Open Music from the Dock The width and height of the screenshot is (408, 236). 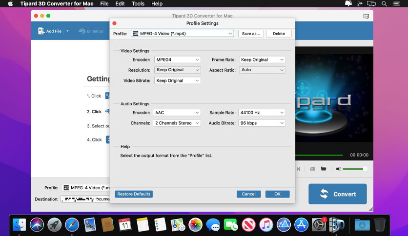(266, 225)
